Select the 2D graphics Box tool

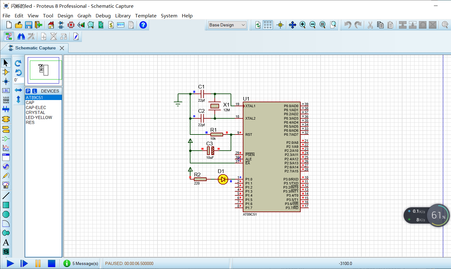(6, 205)
